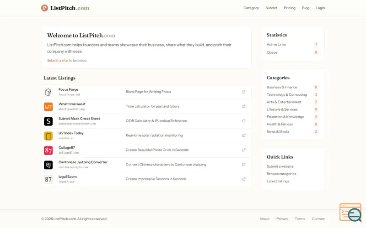
Task: Click the focusforge.net domain text
Action: (x=70, y=95)
